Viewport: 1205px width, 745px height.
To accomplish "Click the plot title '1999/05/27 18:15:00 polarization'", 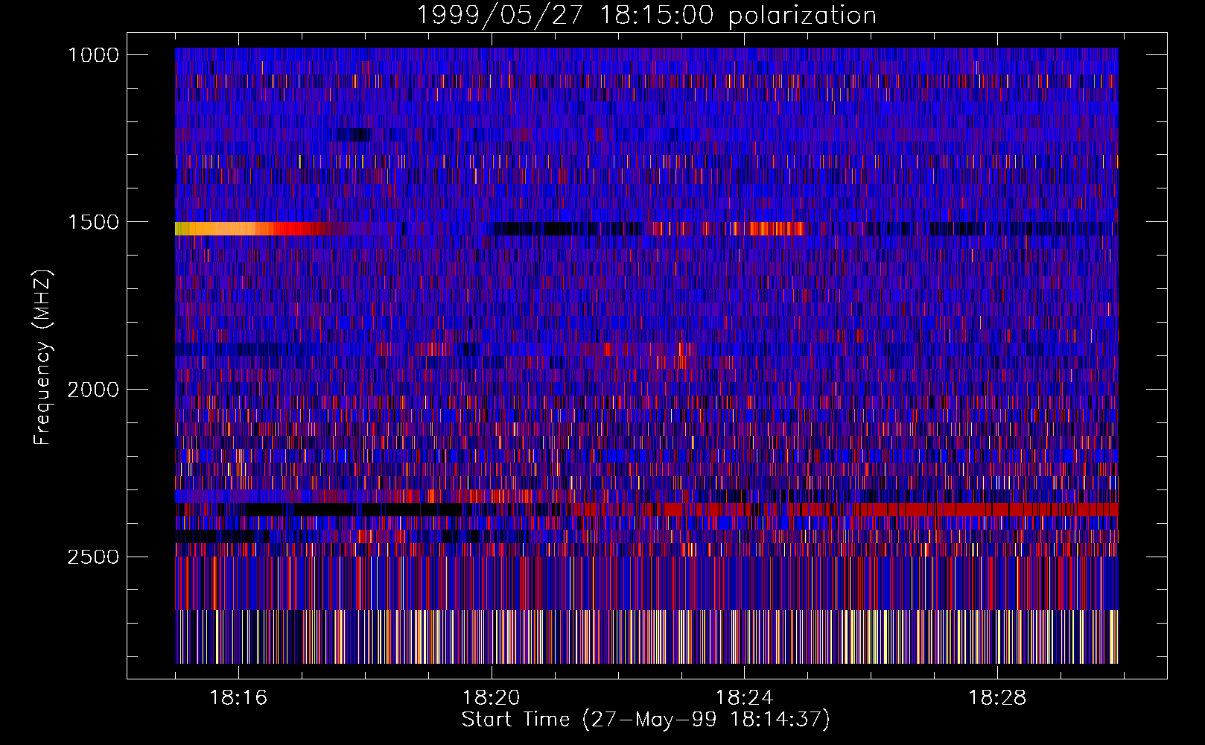I will pyautogui.click(x=646, y=15).
